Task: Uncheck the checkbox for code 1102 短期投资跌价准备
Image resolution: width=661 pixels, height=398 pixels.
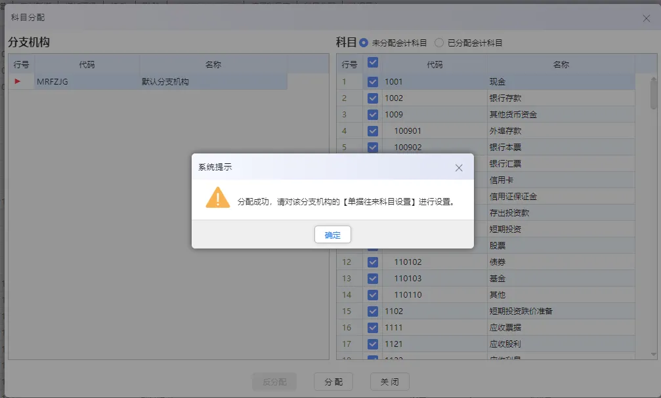Action: click(x=373, y=311)
